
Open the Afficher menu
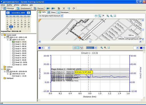(17, 5)
